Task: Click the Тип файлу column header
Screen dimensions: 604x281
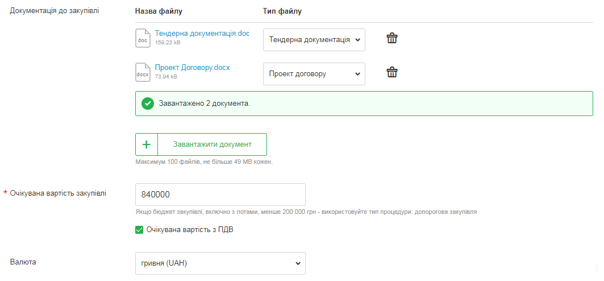Action: pos(282,11)
